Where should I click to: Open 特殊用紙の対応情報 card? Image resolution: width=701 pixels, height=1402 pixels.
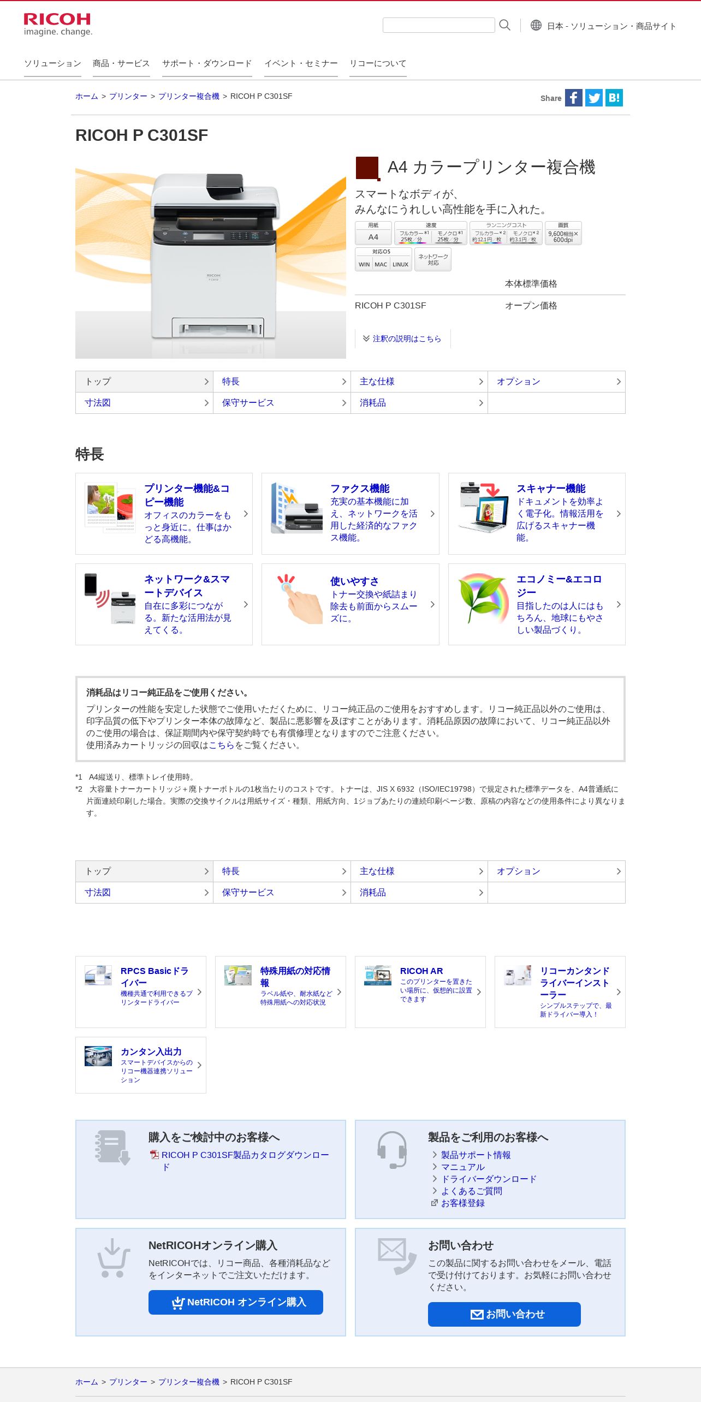point(281,992)
